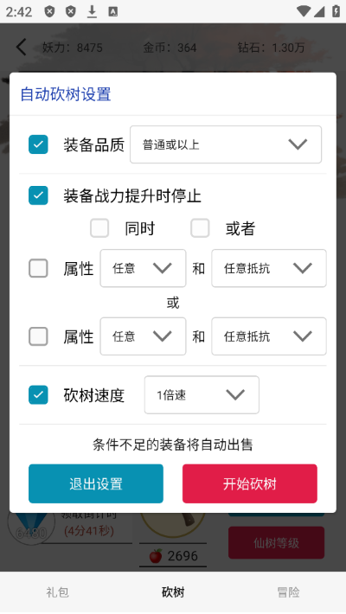The height and width of the screenshot is (614, 346).
Task: Tap the red apple icon
Action: 156,556
